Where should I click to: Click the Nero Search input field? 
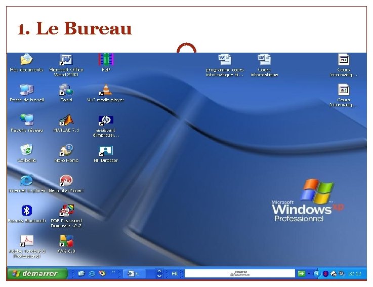coord(240,274)
